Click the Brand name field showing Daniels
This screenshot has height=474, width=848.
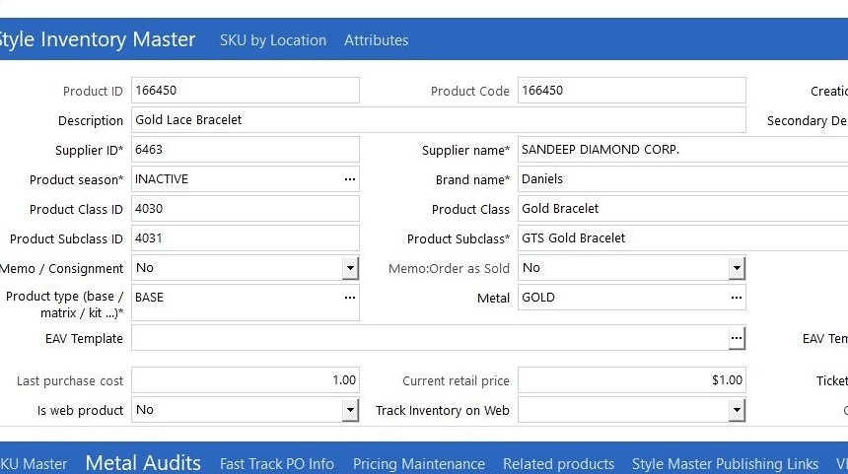pyautogui.click(x=682, y=179)
